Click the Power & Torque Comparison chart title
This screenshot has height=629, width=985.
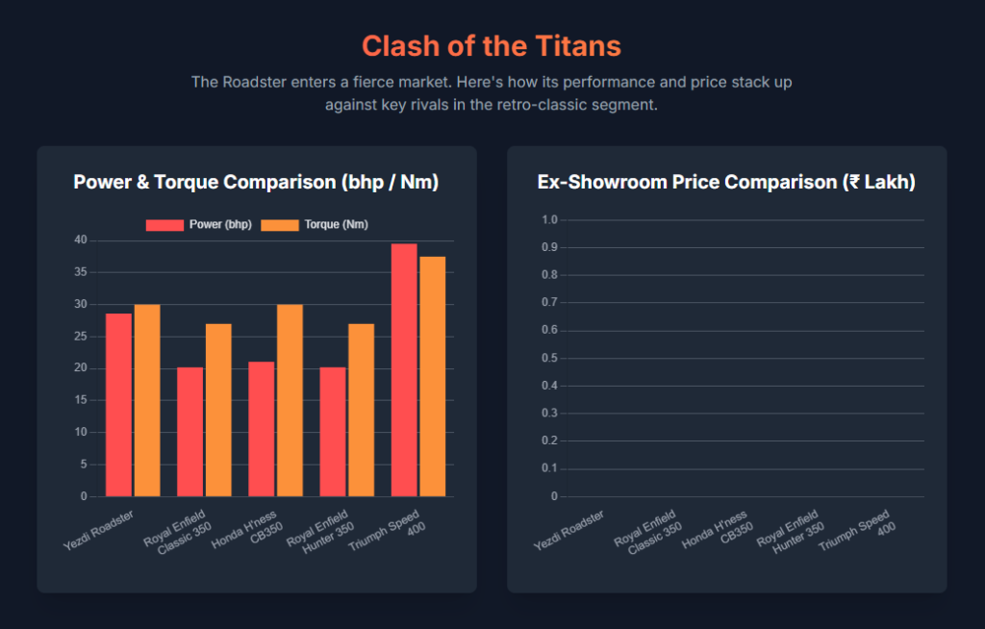256,182
